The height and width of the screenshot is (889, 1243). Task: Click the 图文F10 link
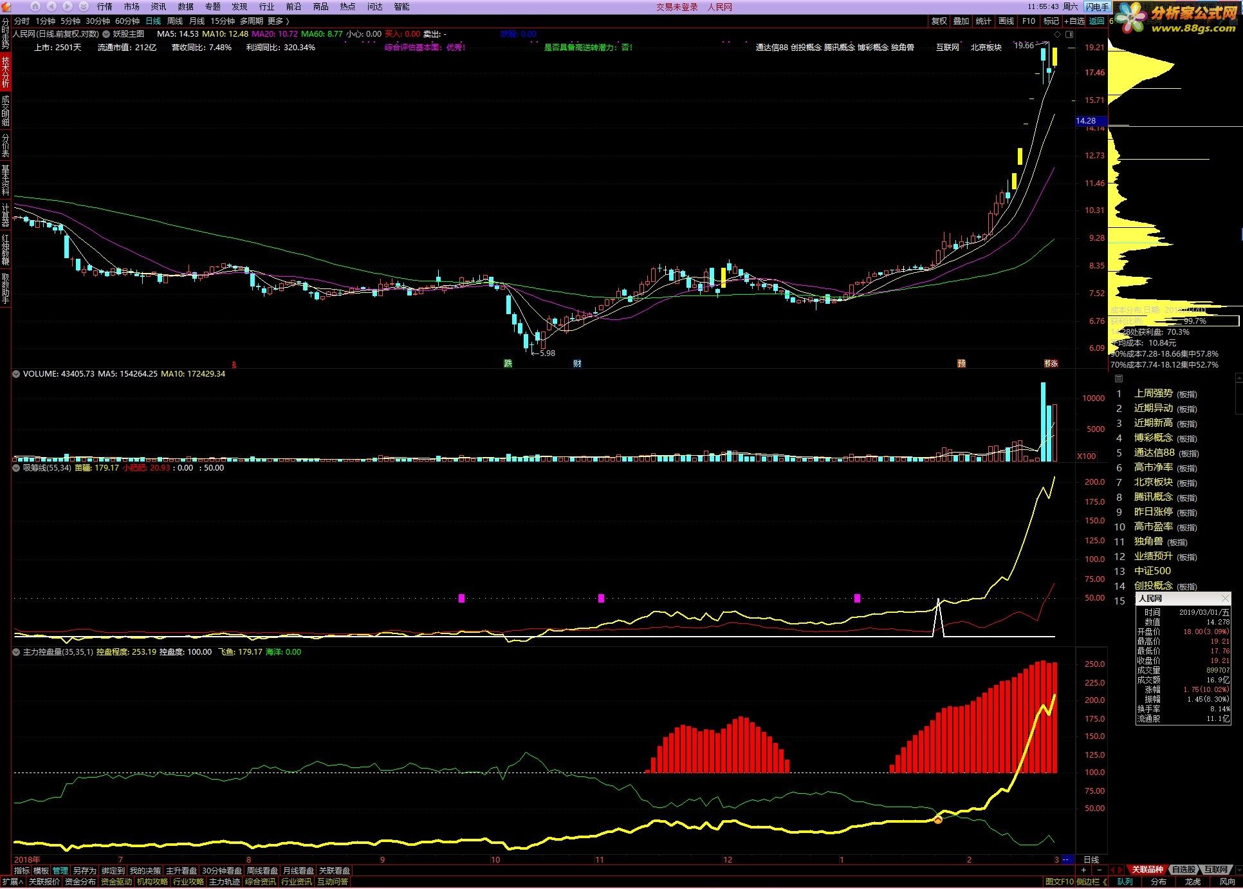coord(1060,882)
